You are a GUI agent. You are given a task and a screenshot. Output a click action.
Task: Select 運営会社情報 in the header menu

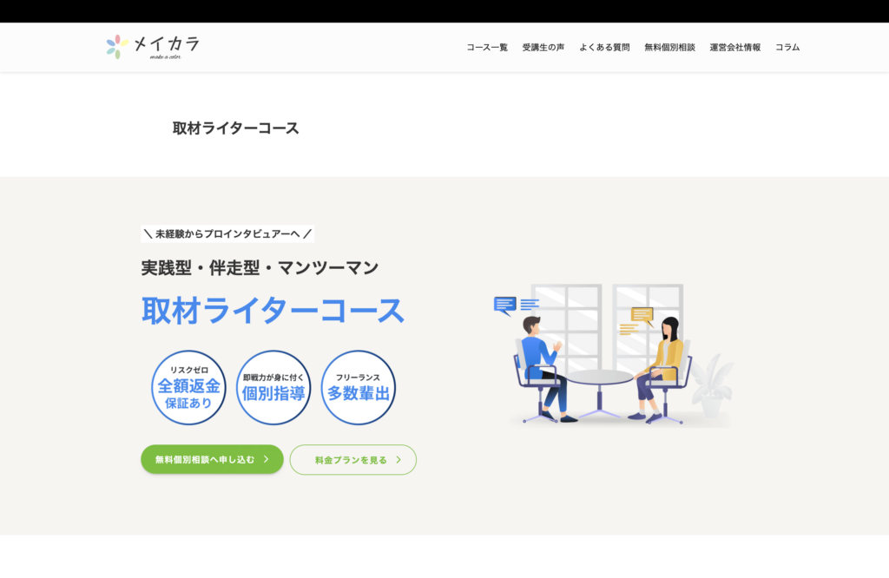[734, 48]
